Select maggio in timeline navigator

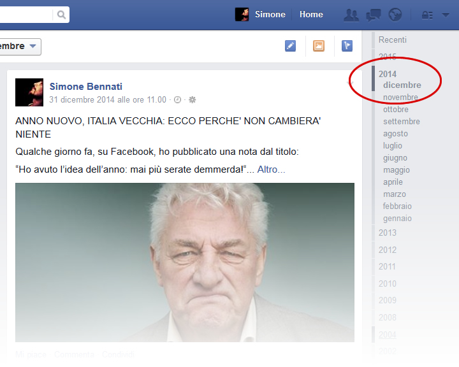point(397,170)
